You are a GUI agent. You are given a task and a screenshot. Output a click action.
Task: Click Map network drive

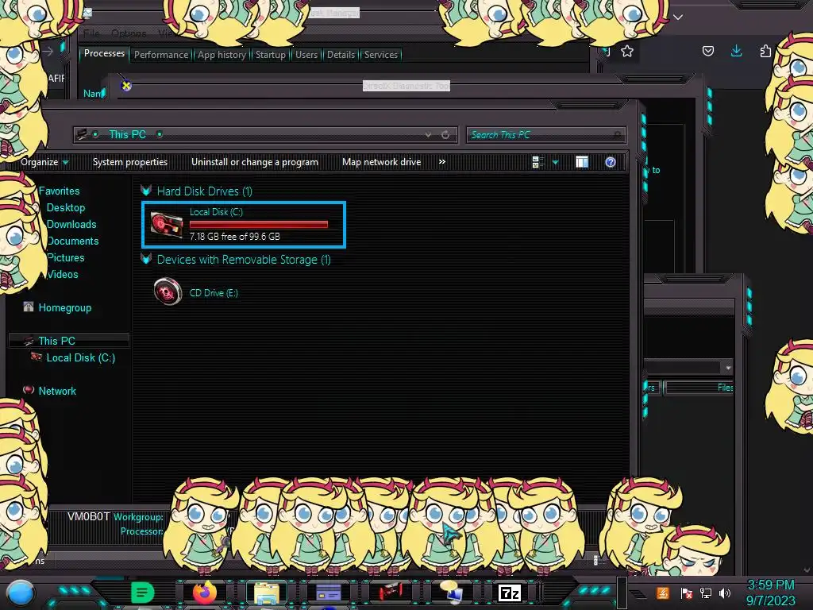382,162
